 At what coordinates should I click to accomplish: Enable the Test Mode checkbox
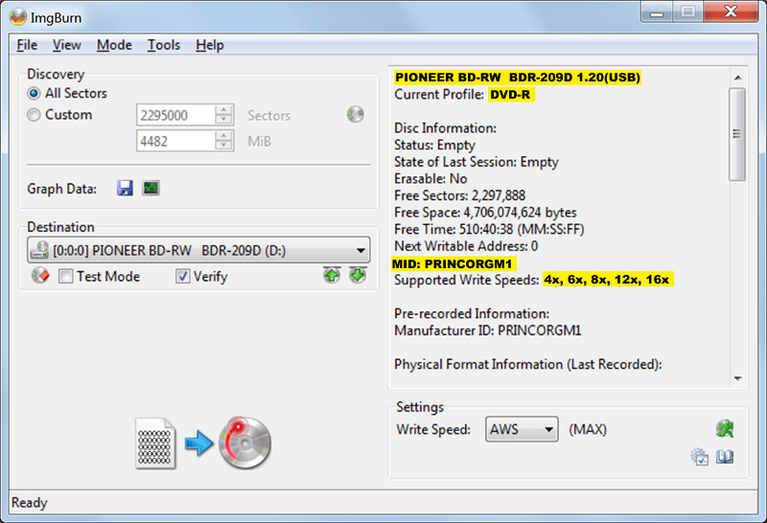[66, 277]
